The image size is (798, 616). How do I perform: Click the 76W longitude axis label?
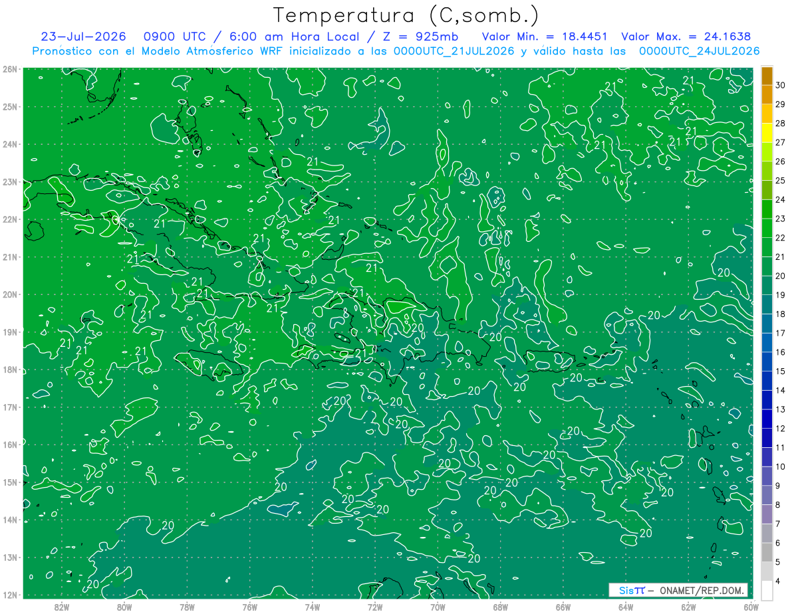pyautogui.click(x=249, y=607)
